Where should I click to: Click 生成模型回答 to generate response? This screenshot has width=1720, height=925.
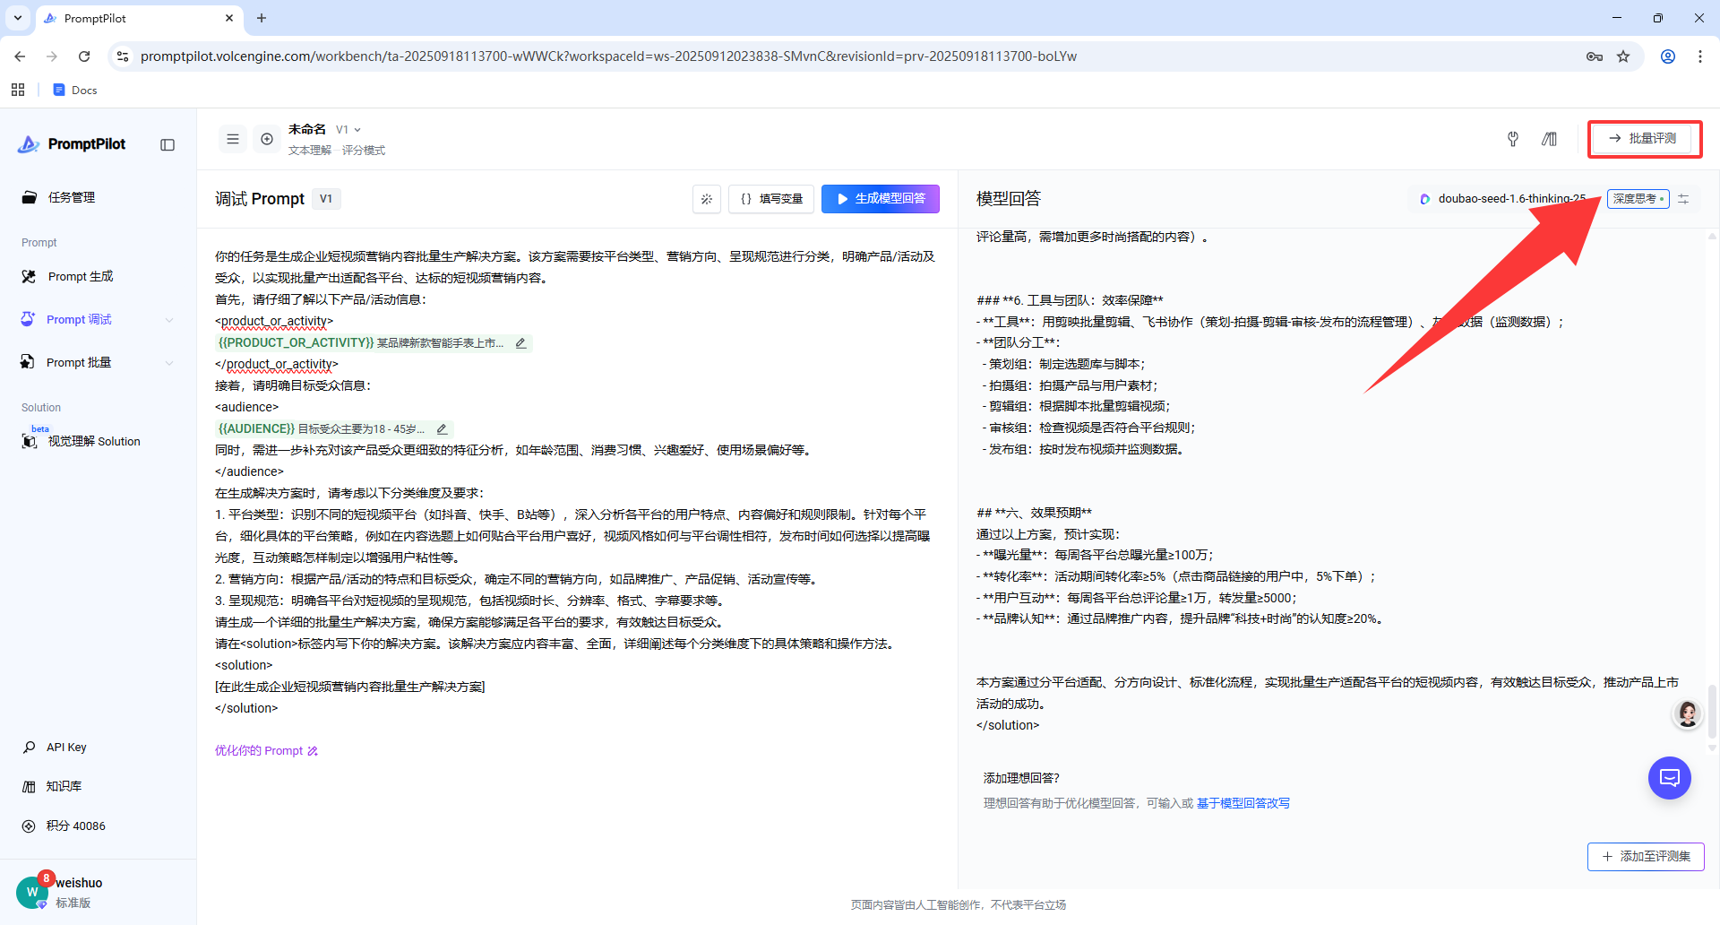(881, 199)
